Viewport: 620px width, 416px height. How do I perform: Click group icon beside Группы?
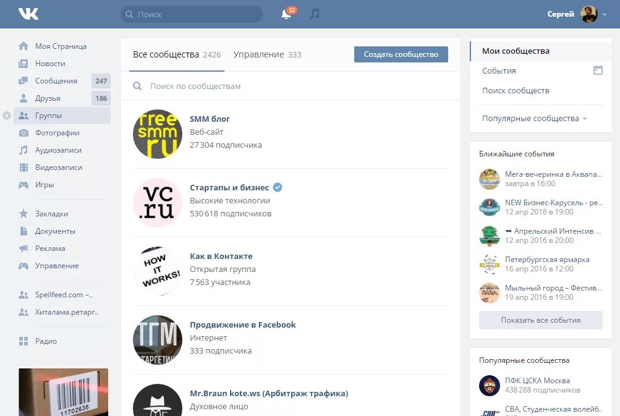point(23,116)
